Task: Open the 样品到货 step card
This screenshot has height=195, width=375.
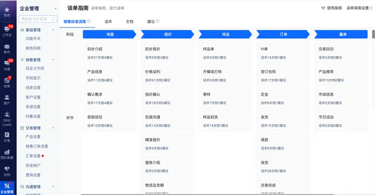Action: pyautogui.click(x=226, y=121)
